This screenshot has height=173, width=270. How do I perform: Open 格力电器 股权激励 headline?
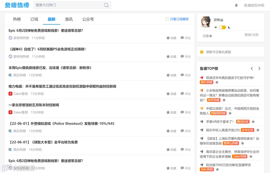point(62,86)
